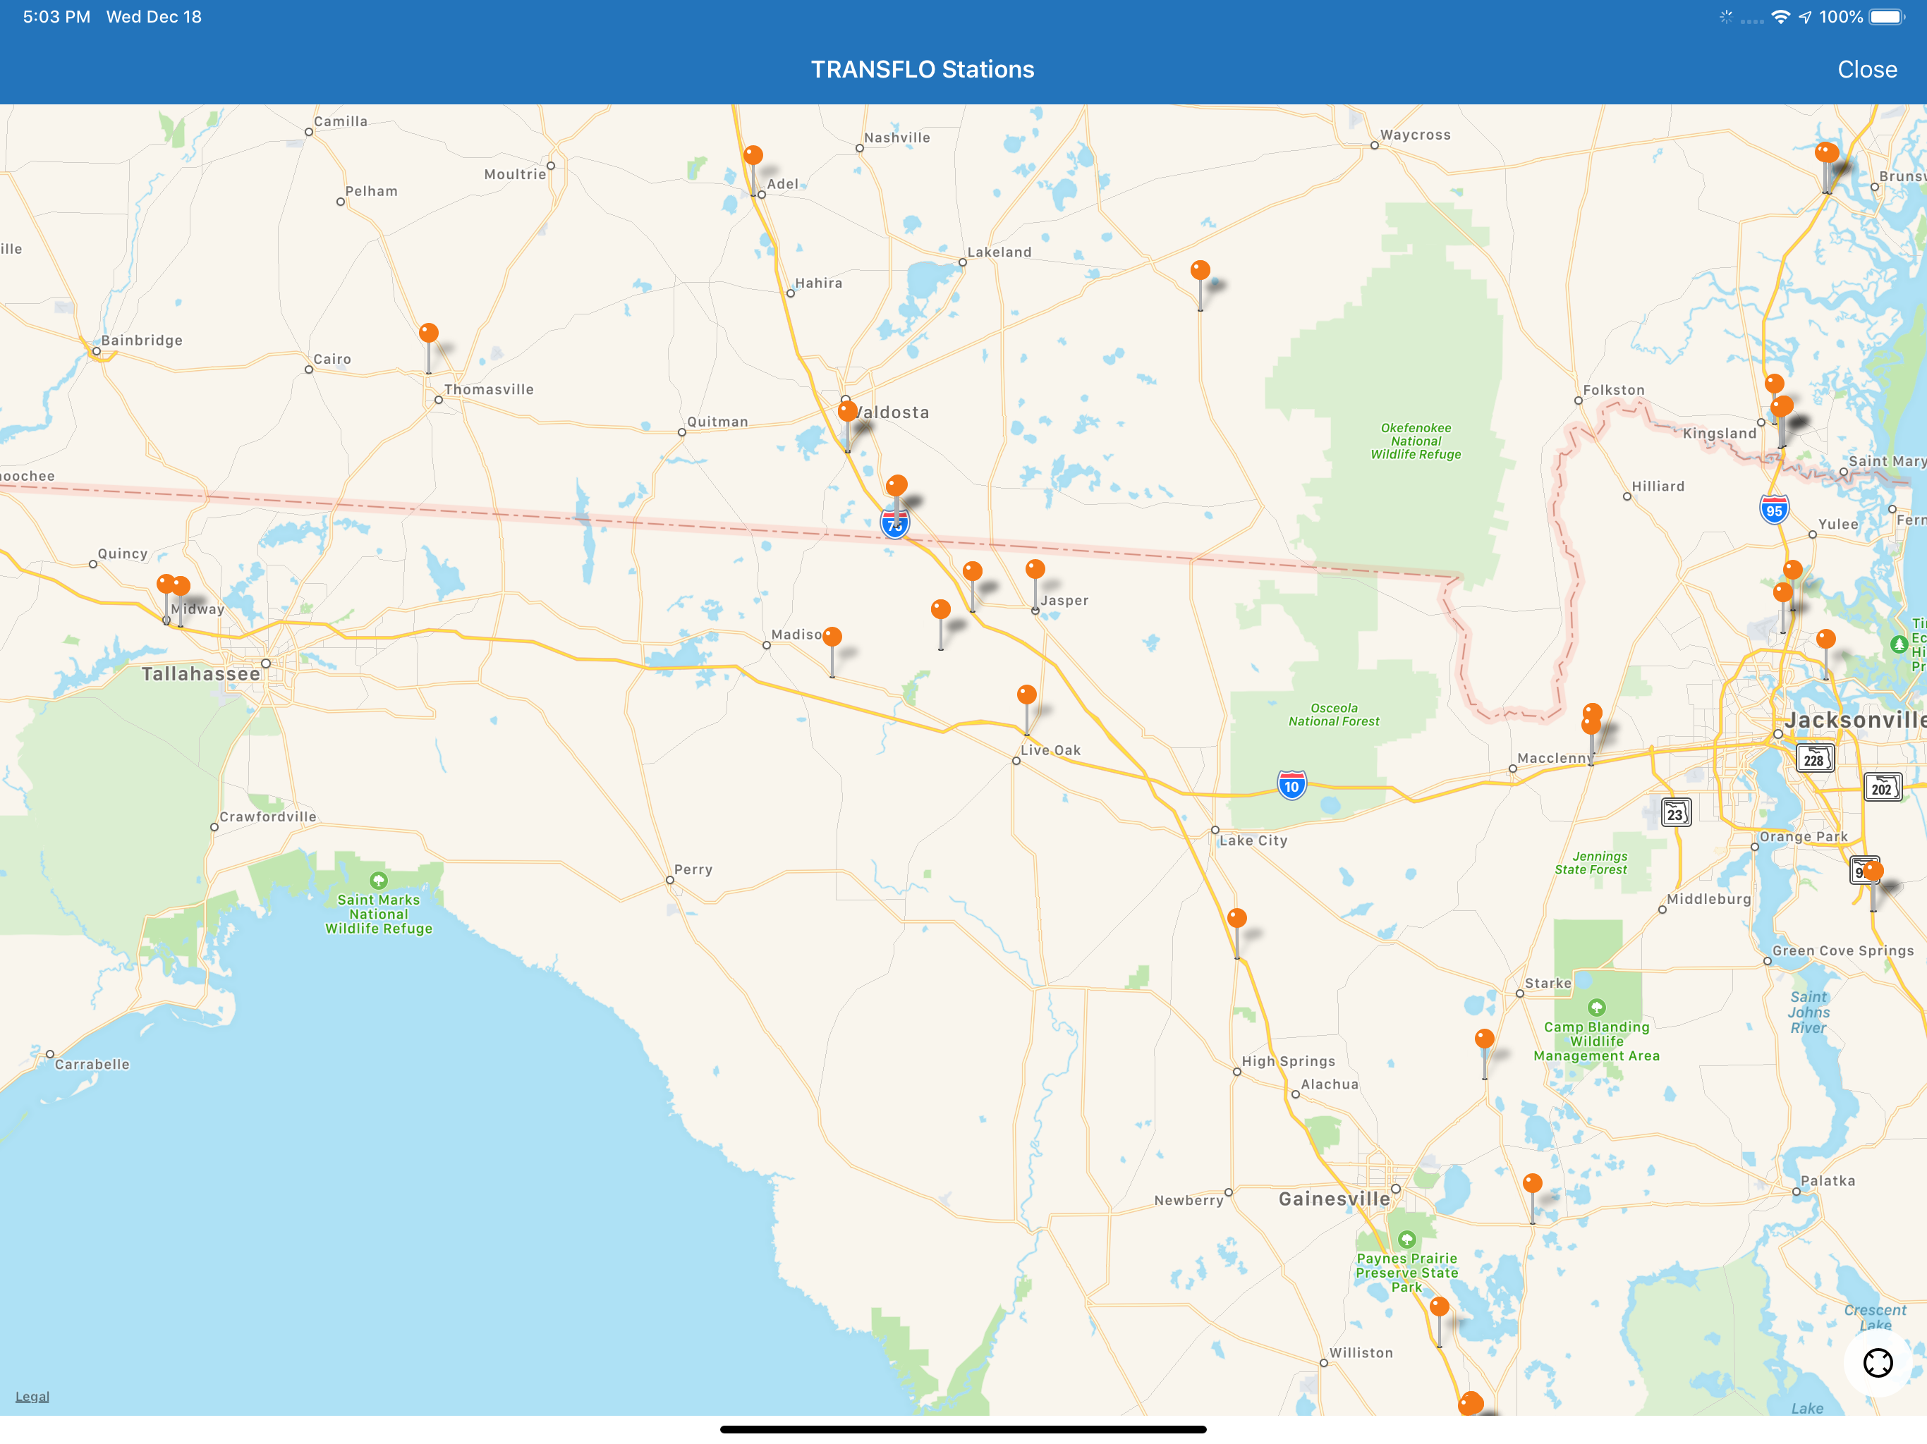1927x1444 pixels.
Task: Tap the Paynes Prairie park icon
Action: (x=1406, y=1238)
